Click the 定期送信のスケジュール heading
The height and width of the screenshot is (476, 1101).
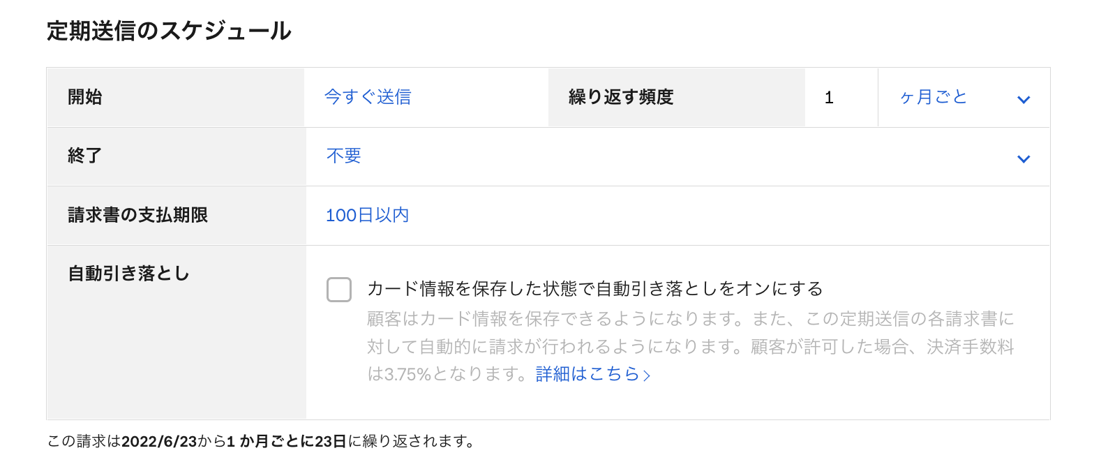(169, 31)
